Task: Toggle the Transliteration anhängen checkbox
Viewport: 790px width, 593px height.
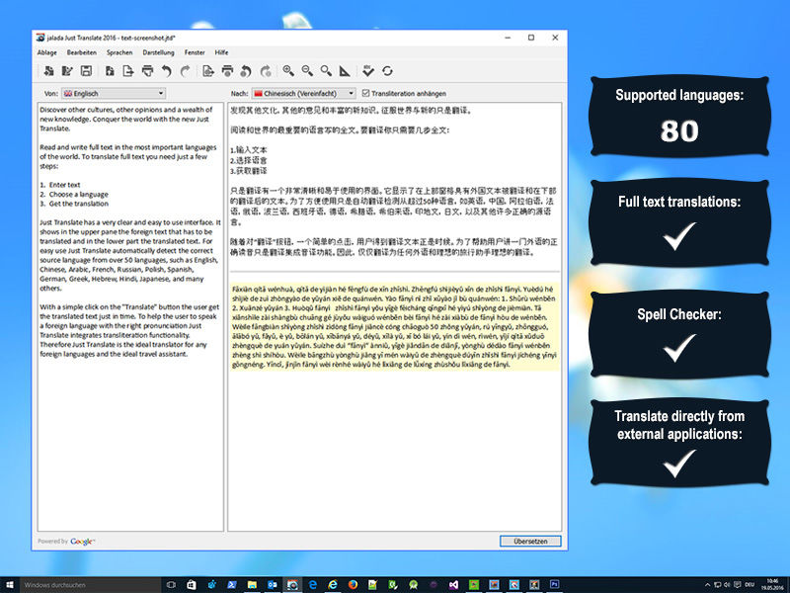Action: pyautogui.click(x=365, y=93)
